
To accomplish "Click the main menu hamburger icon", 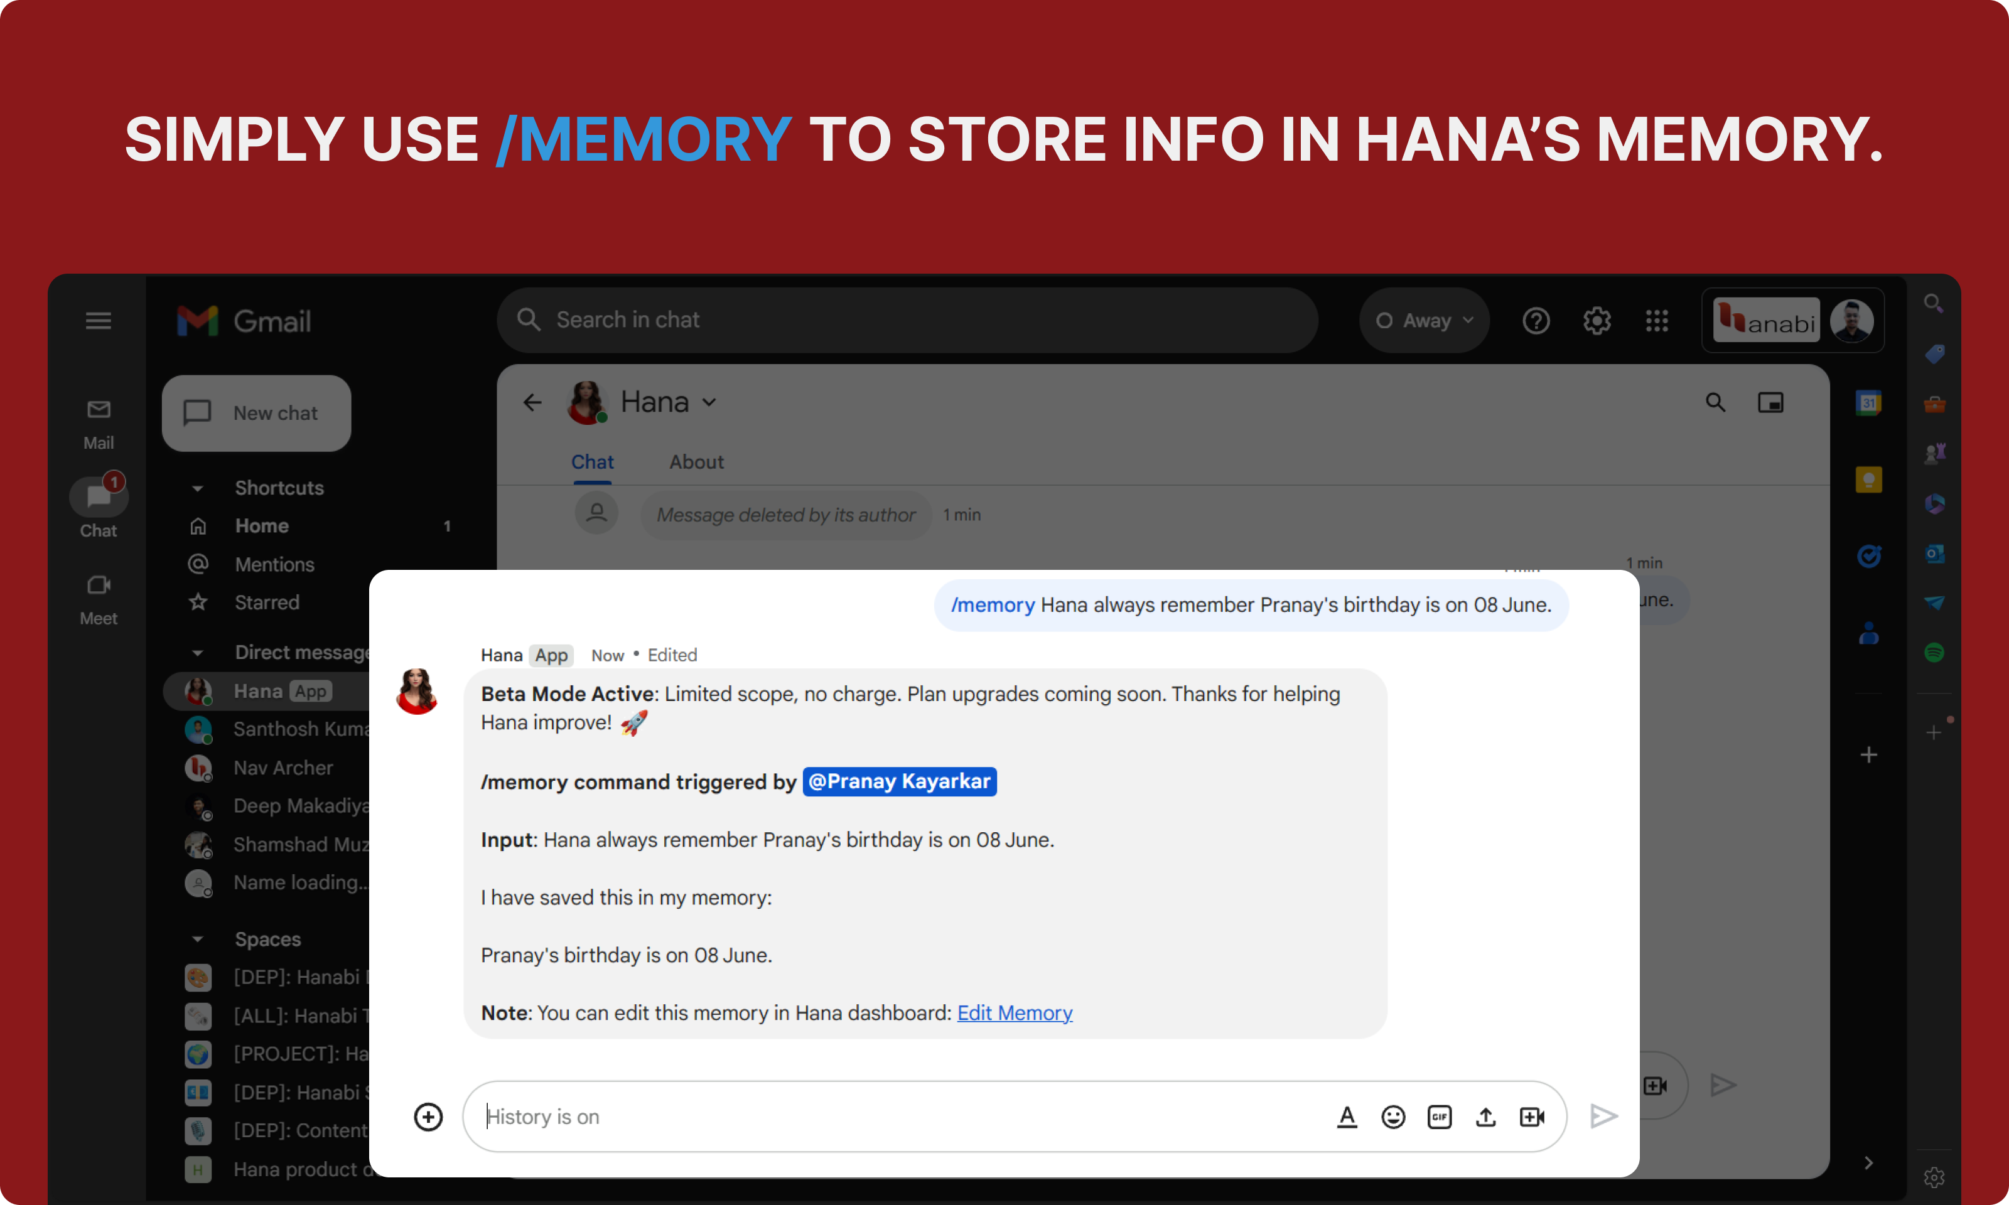I will 99,321.
